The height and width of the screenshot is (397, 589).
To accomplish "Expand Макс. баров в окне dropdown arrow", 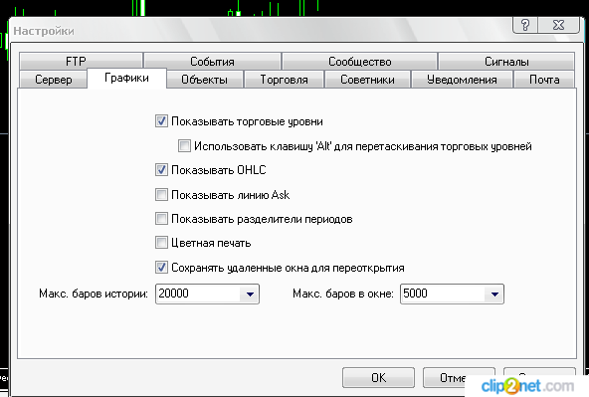I will point(494,295).
